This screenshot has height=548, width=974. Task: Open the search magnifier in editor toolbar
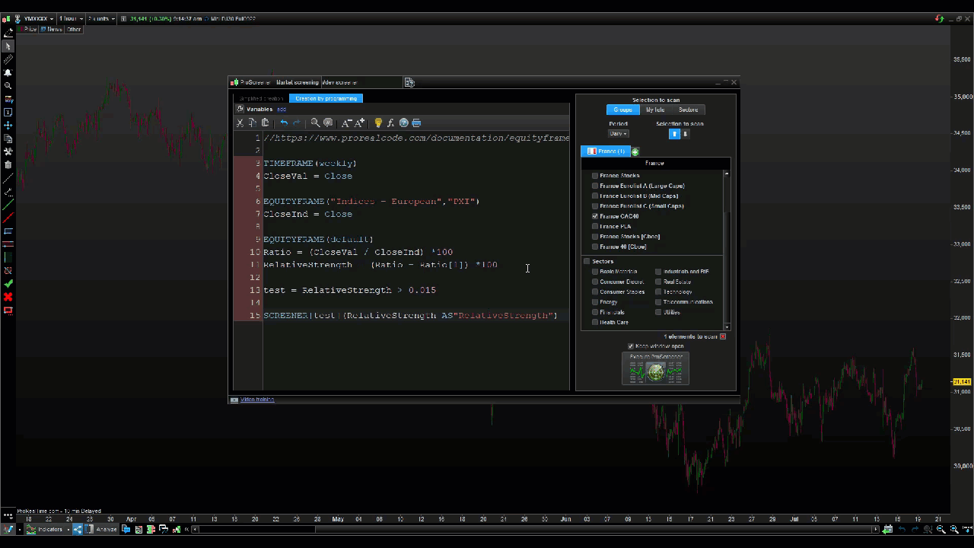315,123
